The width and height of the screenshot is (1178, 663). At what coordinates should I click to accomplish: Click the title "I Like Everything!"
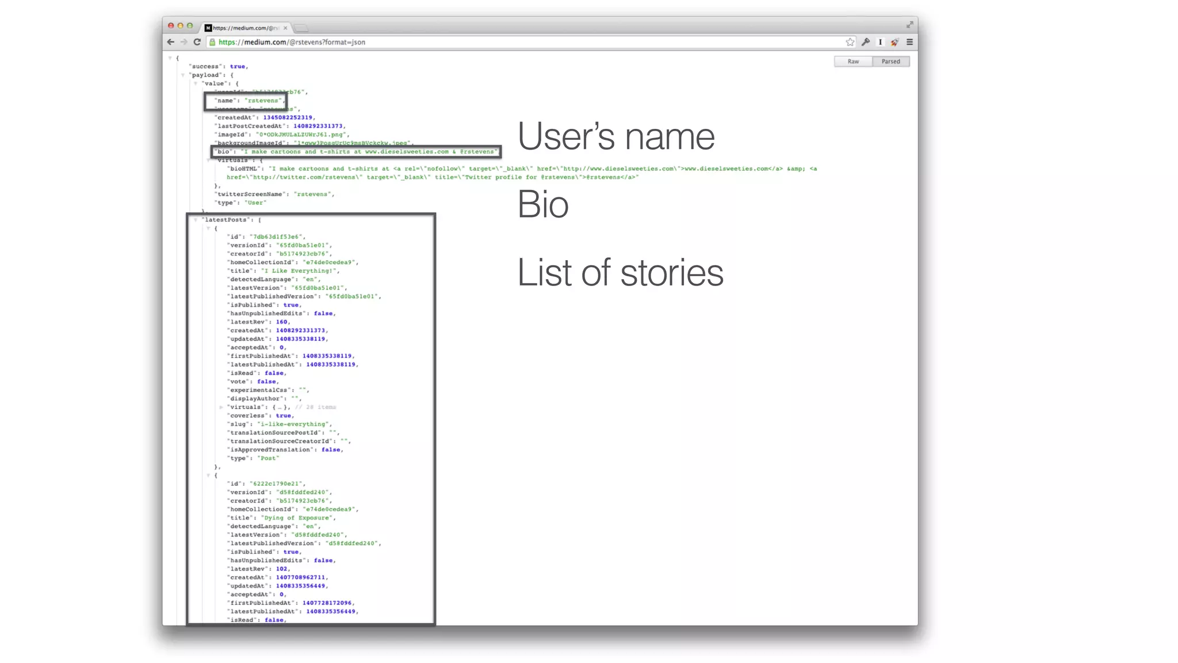click(299, 271)
